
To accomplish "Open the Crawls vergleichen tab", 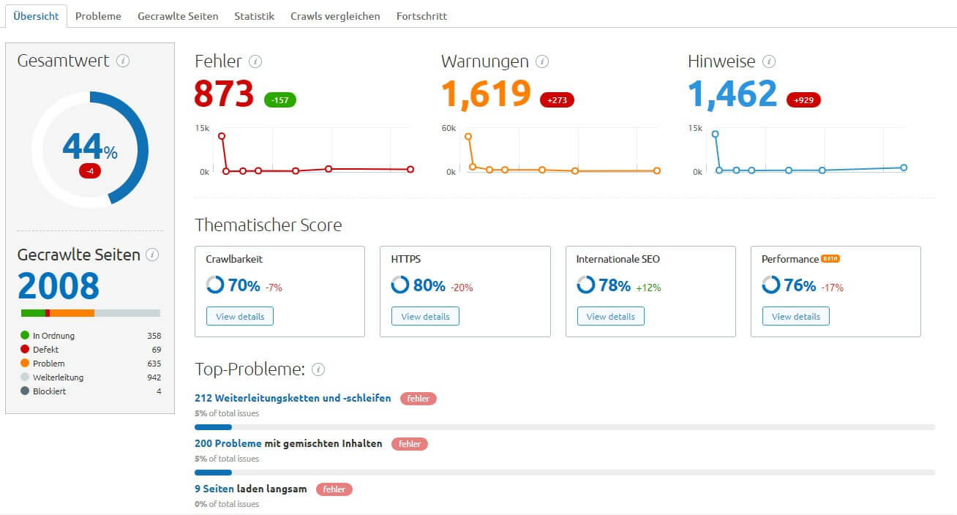I will tap(335, 16).
